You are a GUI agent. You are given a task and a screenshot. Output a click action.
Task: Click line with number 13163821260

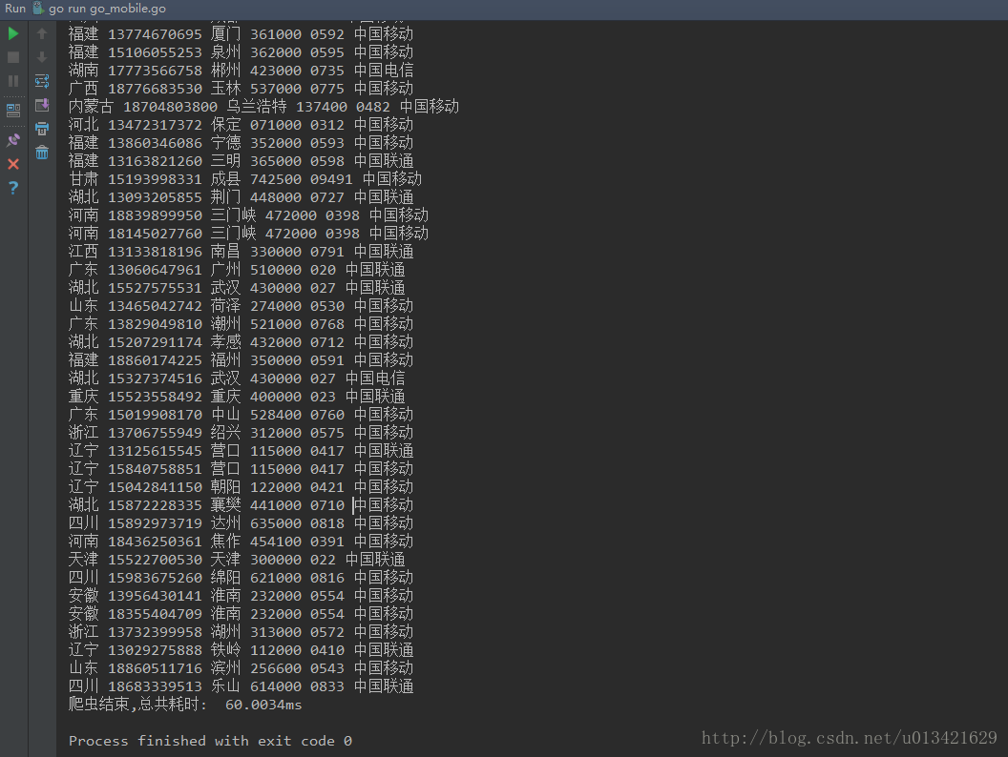pyautogui.click(x=241, y=160)
